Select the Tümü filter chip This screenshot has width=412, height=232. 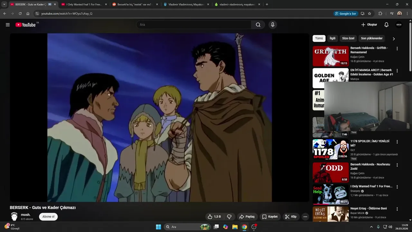319,38
